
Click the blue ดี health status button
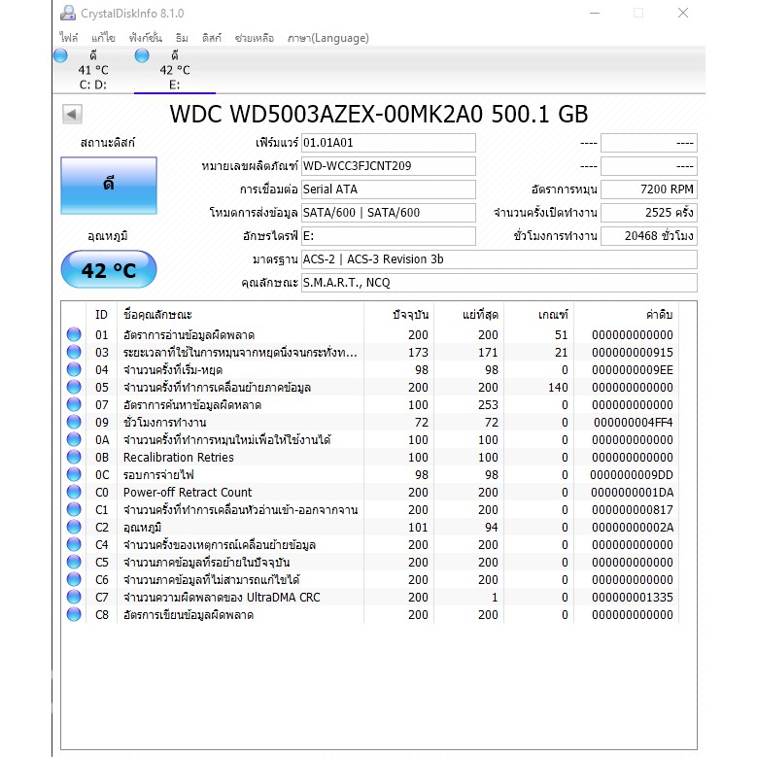108,186
